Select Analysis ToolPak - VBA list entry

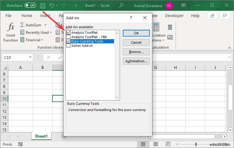point(89,37)
